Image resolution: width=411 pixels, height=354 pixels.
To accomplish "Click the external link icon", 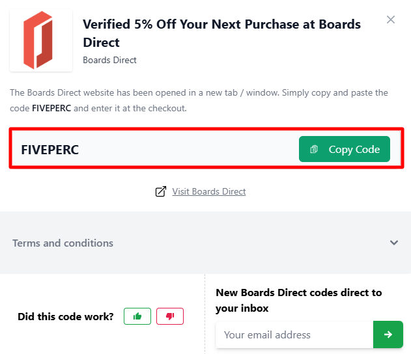I will coord(160,191).
